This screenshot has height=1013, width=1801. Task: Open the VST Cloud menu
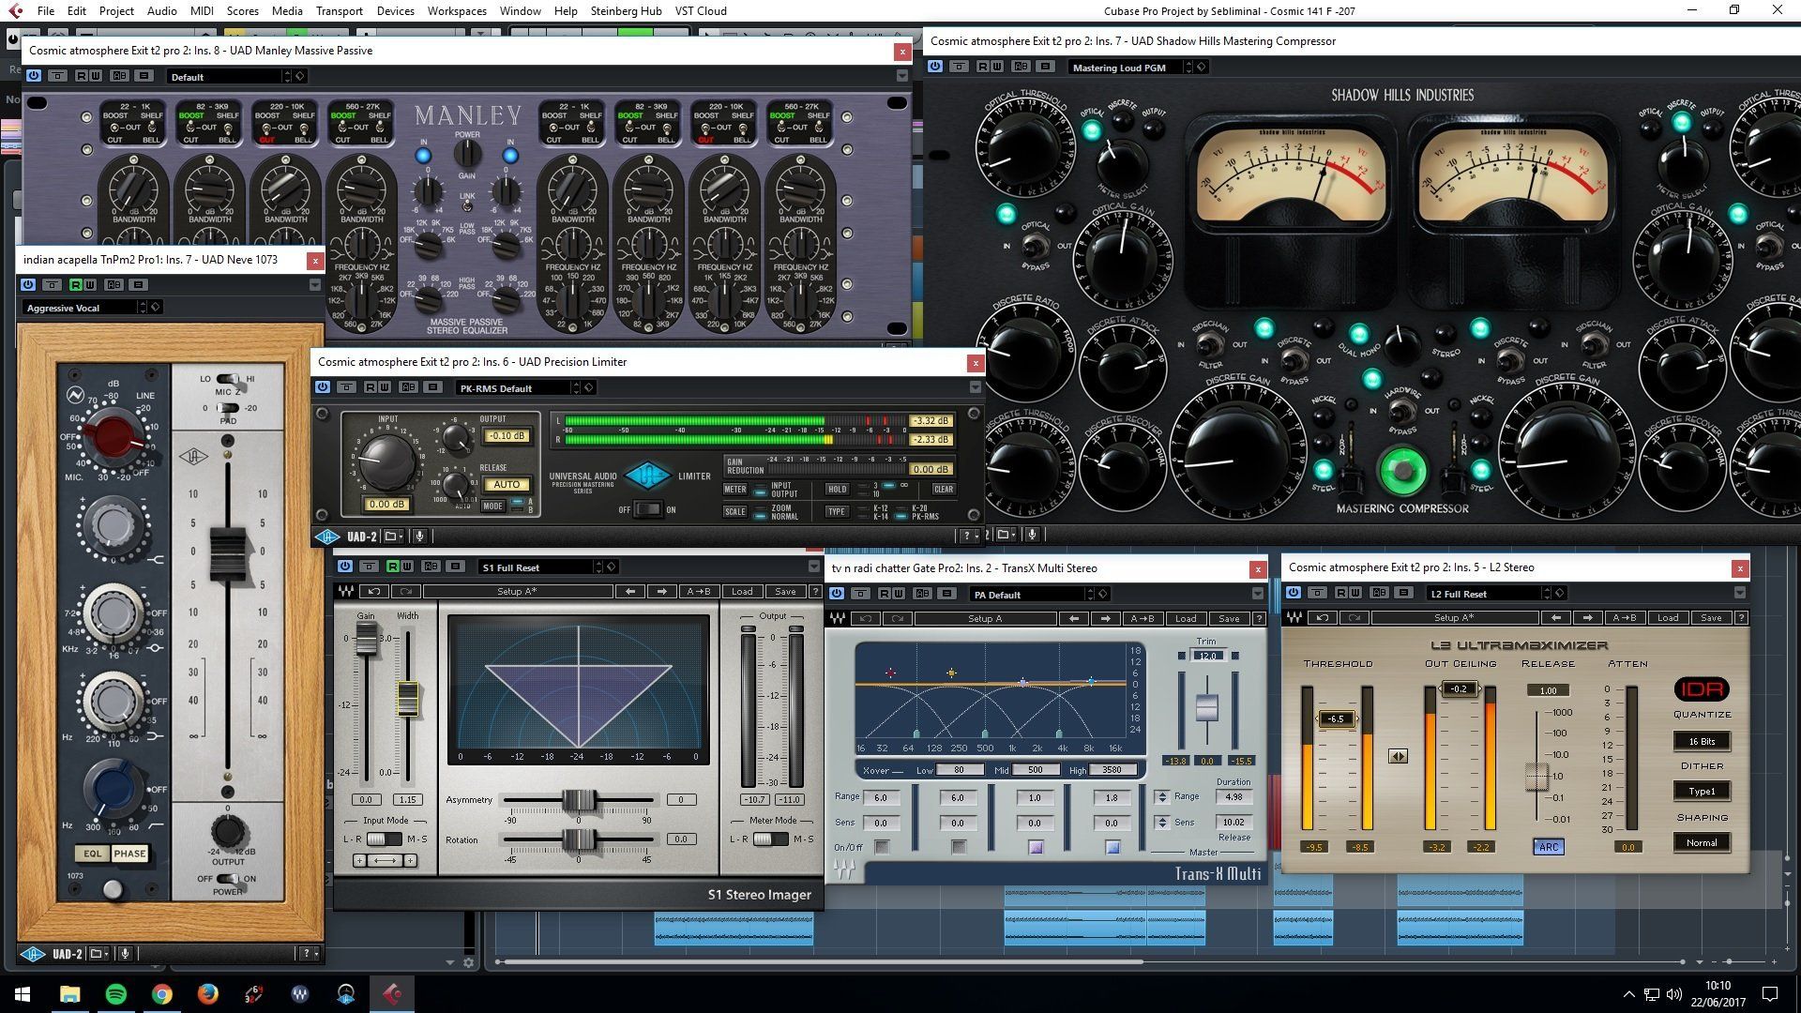[701, 10]
